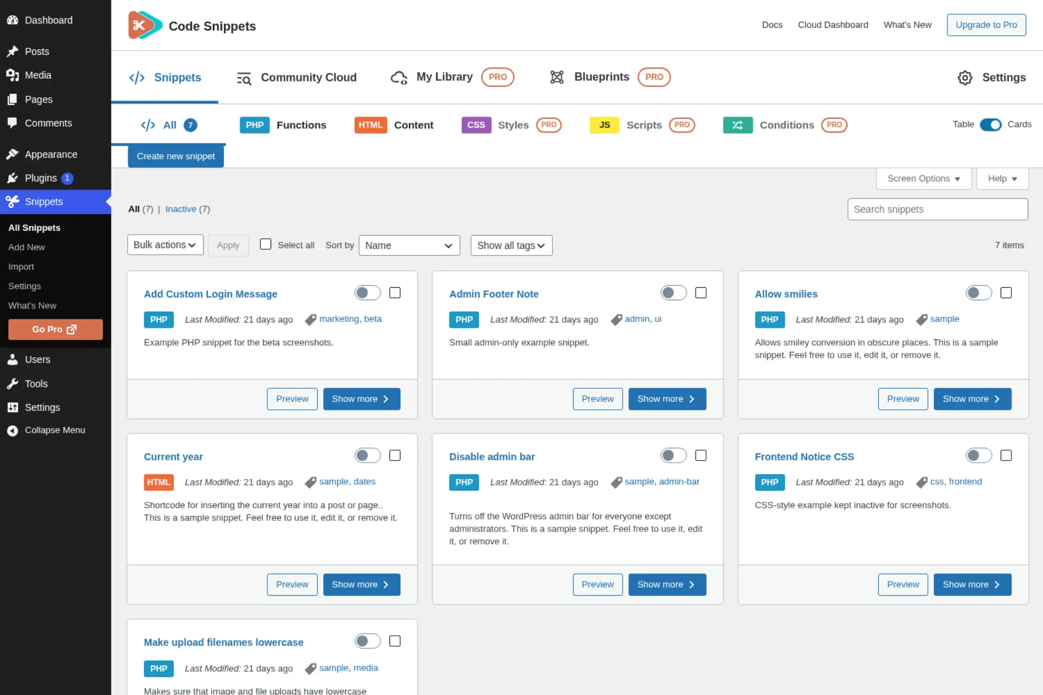The width and height of the screenshot is (1043, 695).
Task: Show more of Add Custom Login Message
Action: [362, 399]
